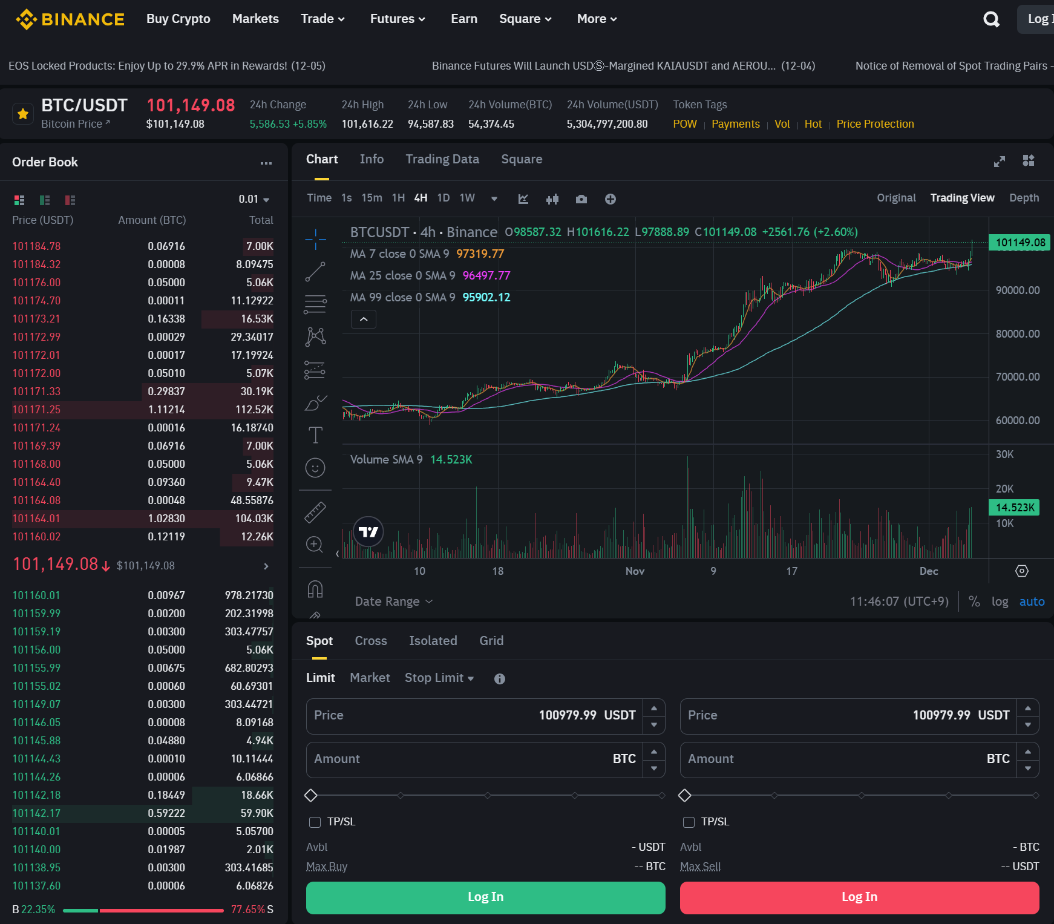Open the Date Range dropdown
Image resolution: width=1054 pixels, height=924 pixels.
[394, 601]
